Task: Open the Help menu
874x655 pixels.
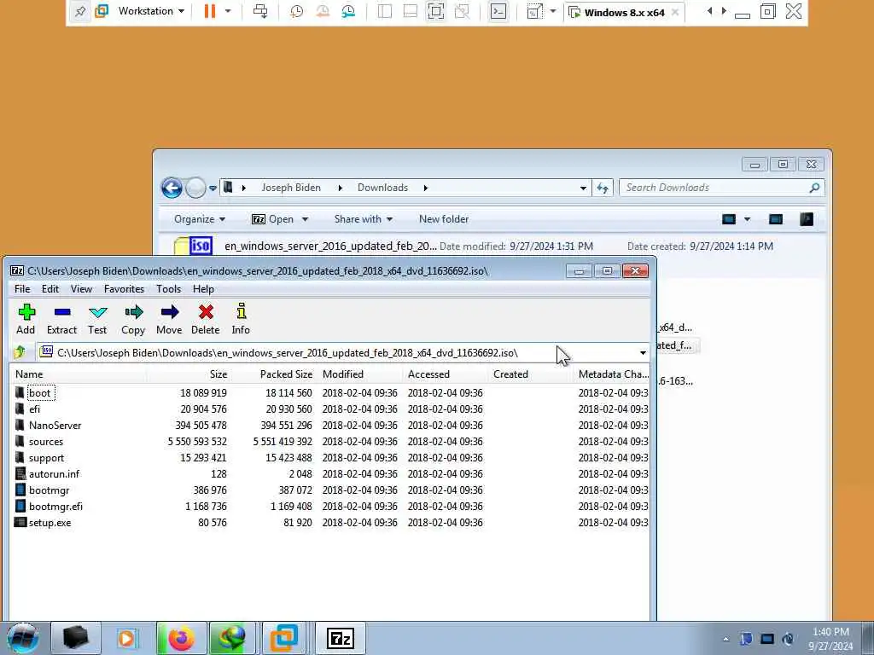Action: point(203,289)
